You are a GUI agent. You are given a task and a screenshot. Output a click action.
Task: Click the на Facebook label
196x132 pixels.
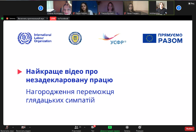point(63,19)
